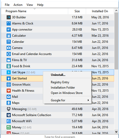The width and height of the screenshot is (119, 138).
Task: Select the App connector icon
Action: tap(9, 30)
